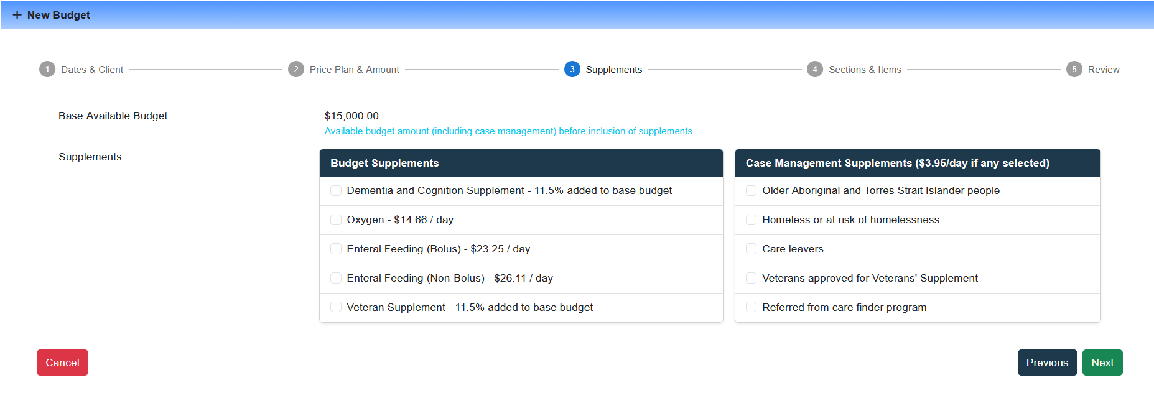This screenshot has width=1154, height=398.
Task: Cancel the new budget wizard
Action: point(62,363)
